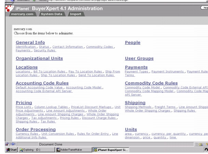Open Send To Location Rules link

pos(96,75)
